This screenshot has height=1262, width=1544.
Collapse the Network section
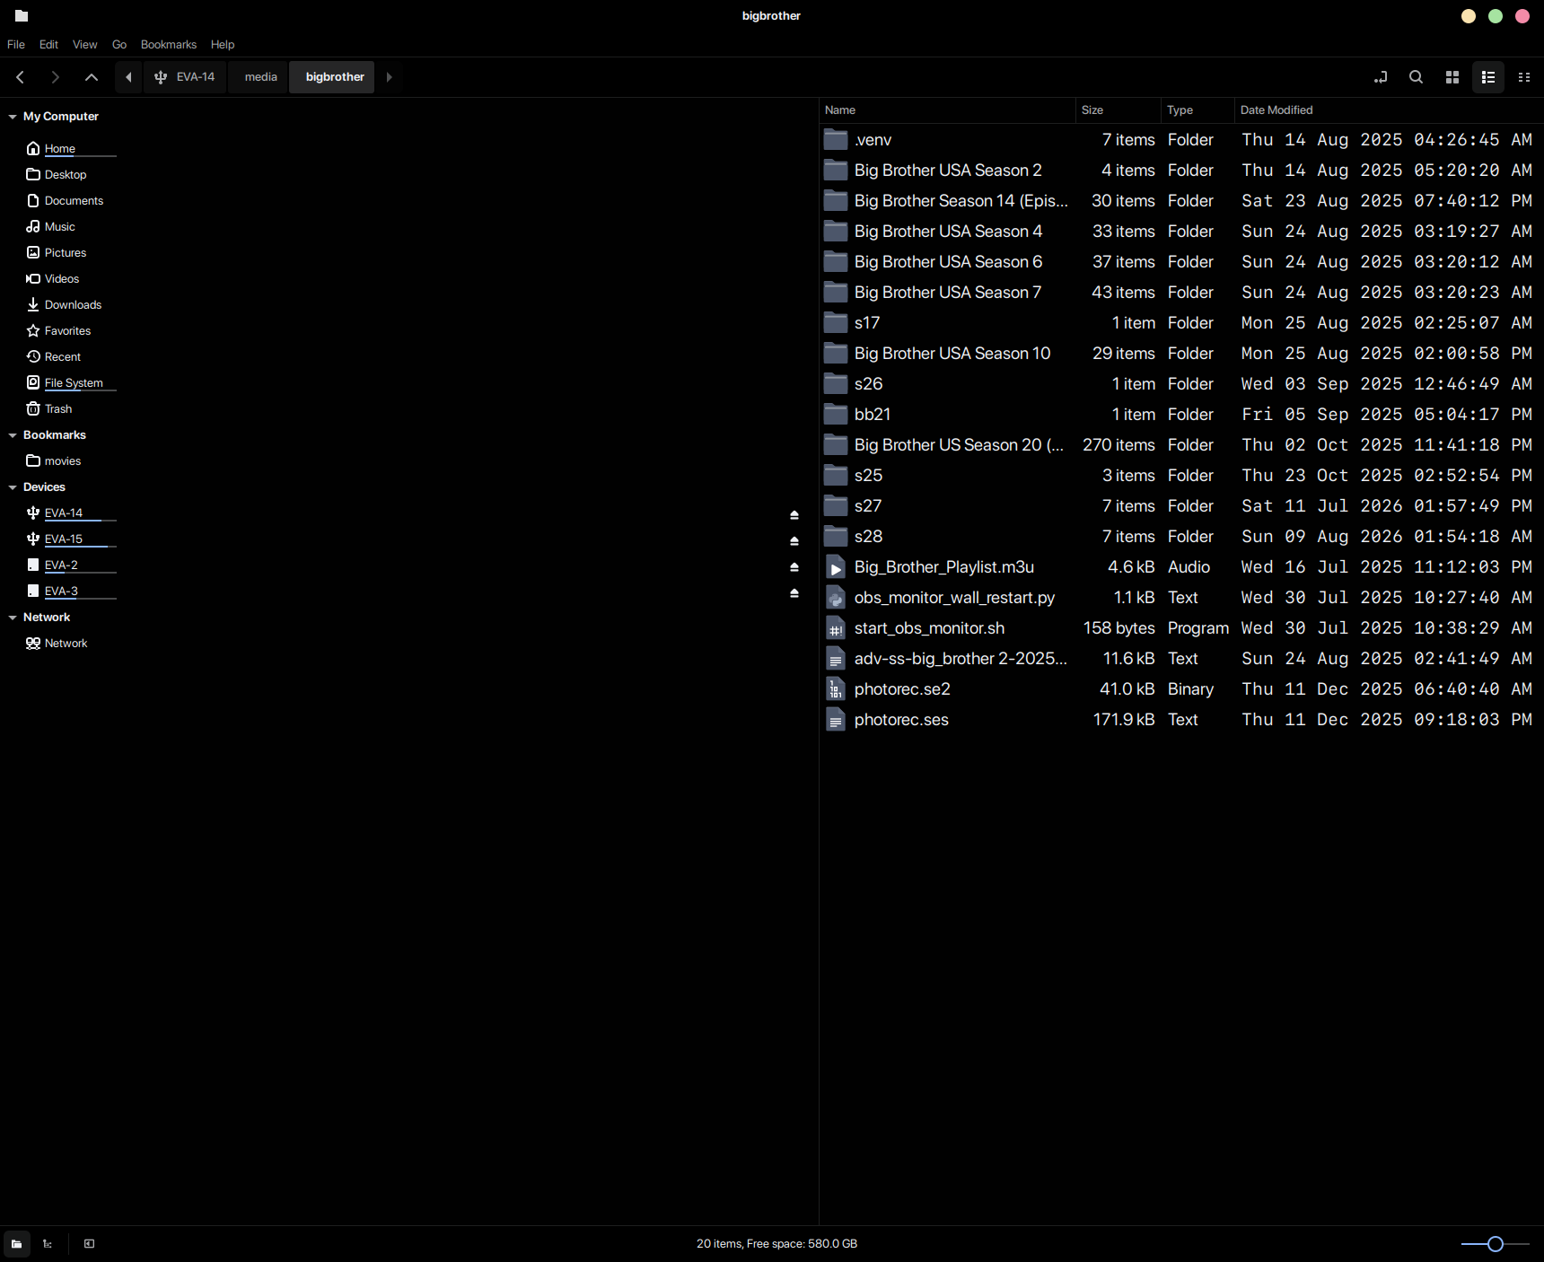[x=13, y=618]
